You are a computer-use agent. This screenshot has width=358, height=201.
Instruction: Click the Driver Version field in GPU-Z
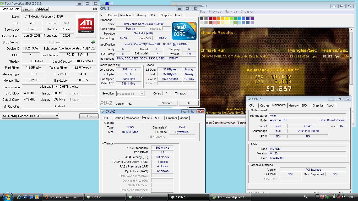click(59, 87)
